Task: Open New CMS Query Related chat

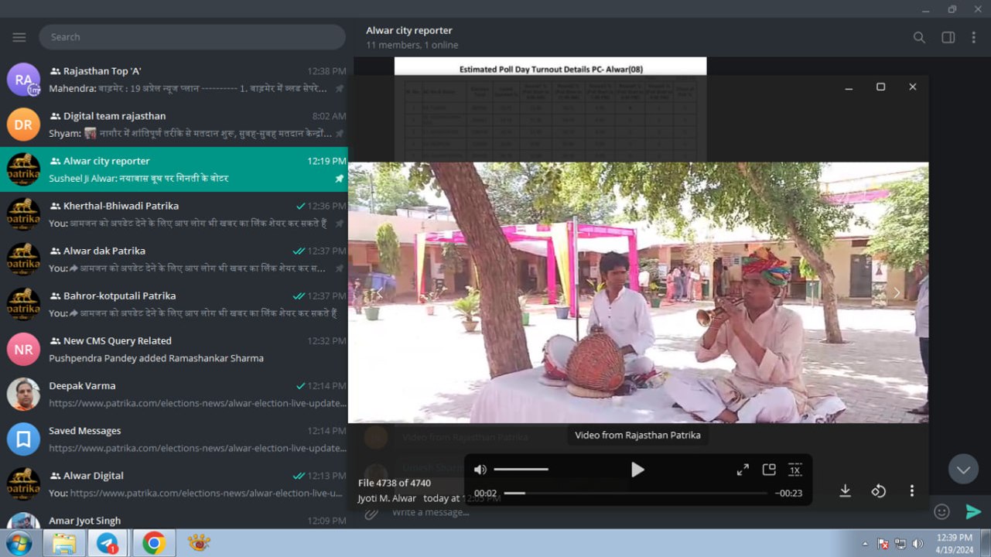Action: coord(174,349)
